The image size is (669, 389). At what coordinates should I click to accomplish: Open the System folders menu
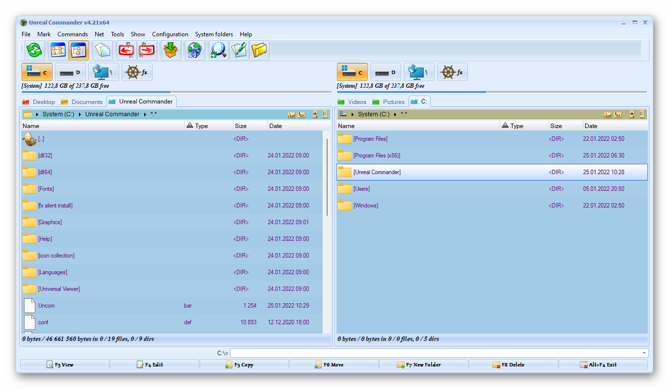[214, 34]
